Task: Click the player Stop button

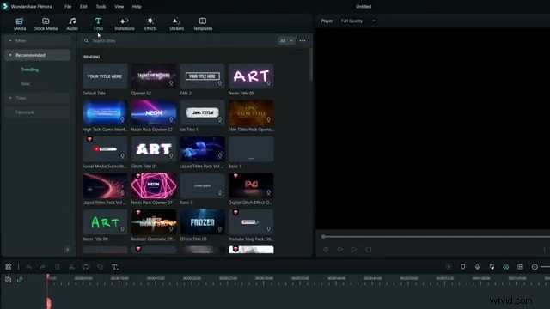Action: pyautogui.click(x=369, y=250)
